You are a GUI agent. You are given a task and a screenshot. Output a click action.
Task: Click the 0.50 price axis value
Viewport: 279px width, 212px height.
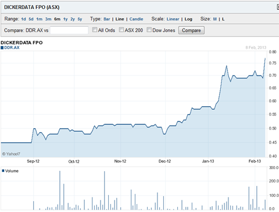coord(273,128)
